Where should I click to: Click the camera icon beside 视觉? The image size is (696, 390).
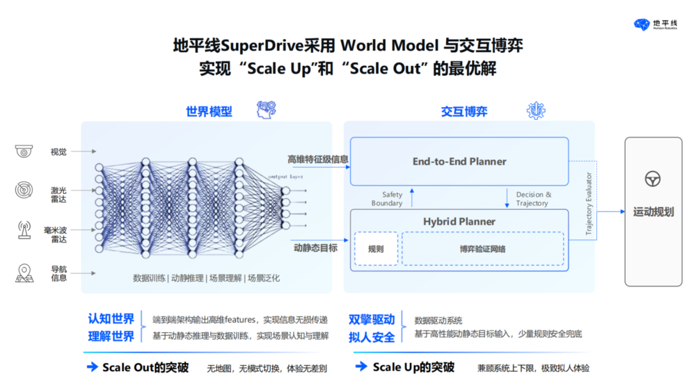(24, 151)
